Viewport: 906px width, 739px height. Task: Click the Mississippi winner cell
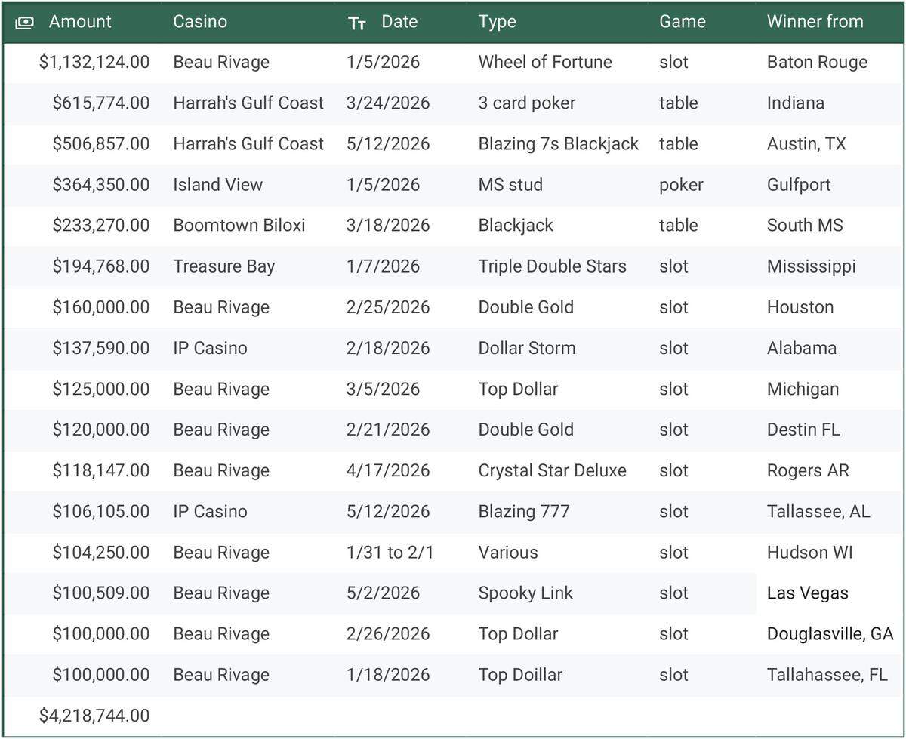[812, 266]
